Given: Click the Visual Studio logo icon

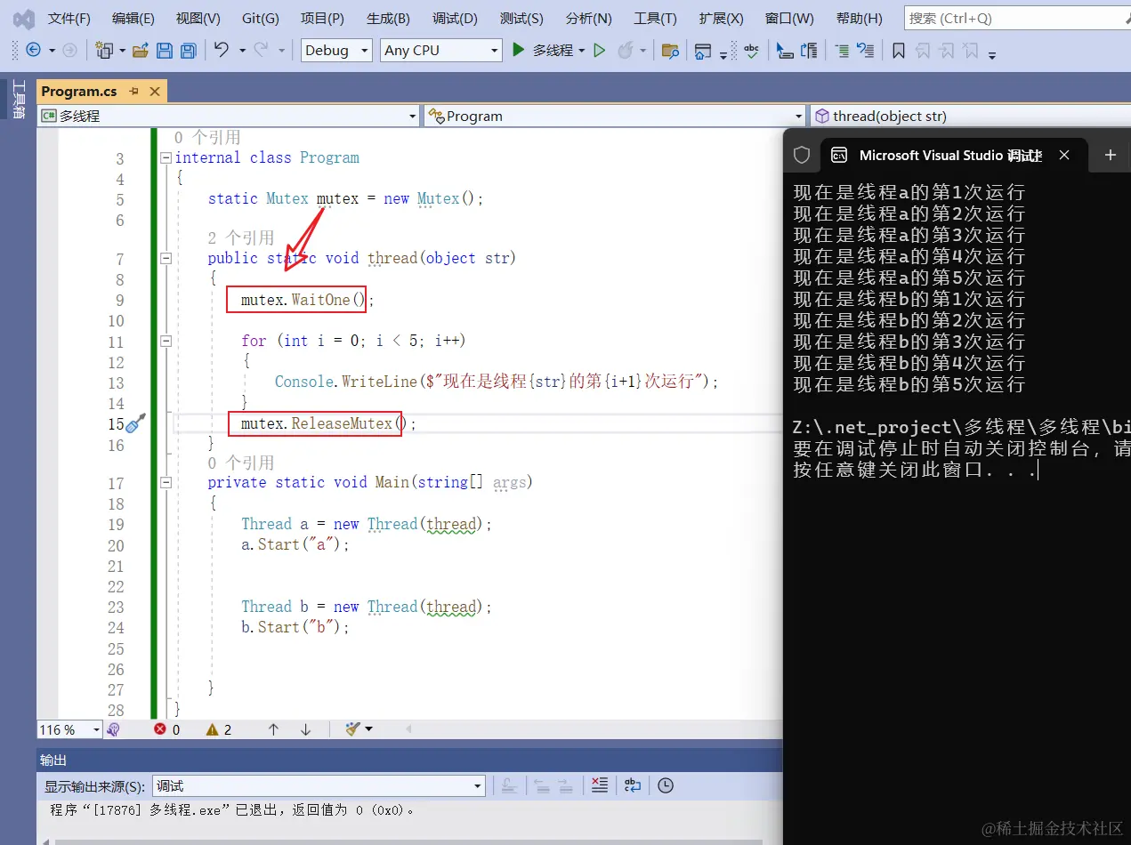Looking at the screenshot, I should [24, 19].
